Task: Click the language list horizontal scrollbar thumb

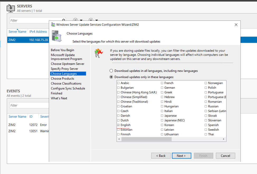Action: tap(146, 139)
